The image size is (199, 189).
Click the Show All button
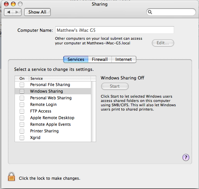pyautogui.click(x=37, y=12)
